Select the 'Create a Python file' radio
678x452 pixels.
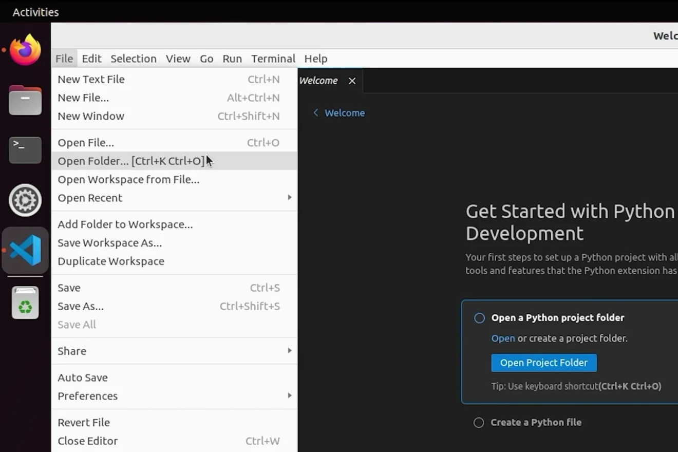click(479, 423)
